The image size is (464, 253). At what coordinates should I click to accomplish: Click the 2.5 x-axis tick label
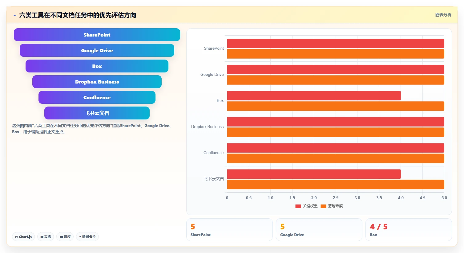click(336, 198)
